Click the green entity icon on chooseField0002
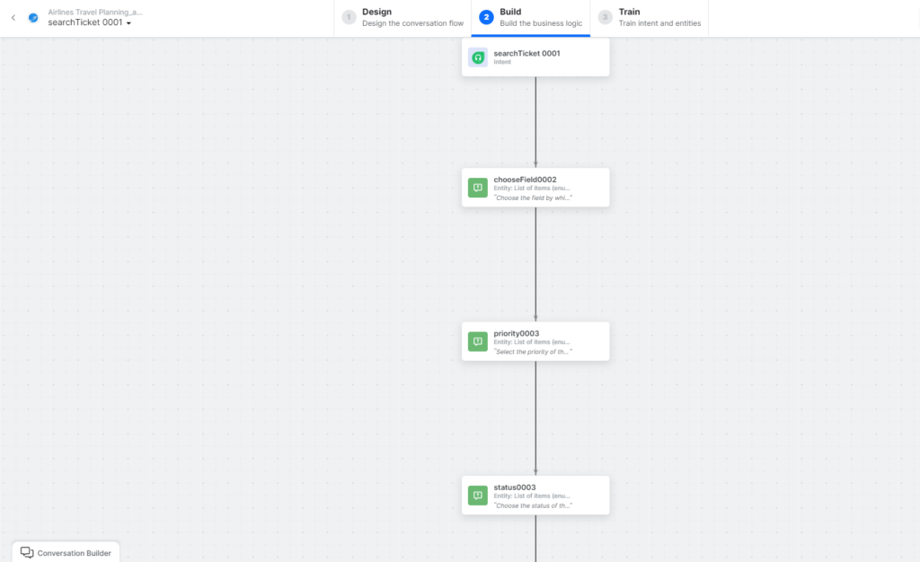The height and width of the screenshot is (562, 920). pos(478,187)
